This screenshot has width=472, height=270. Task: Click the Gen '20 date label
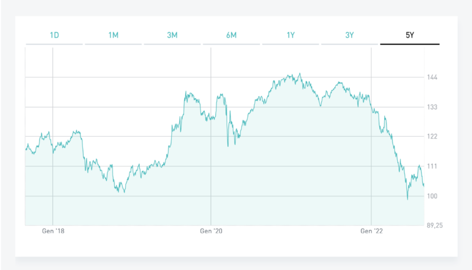pyautogui.click(x=211, y=233)
